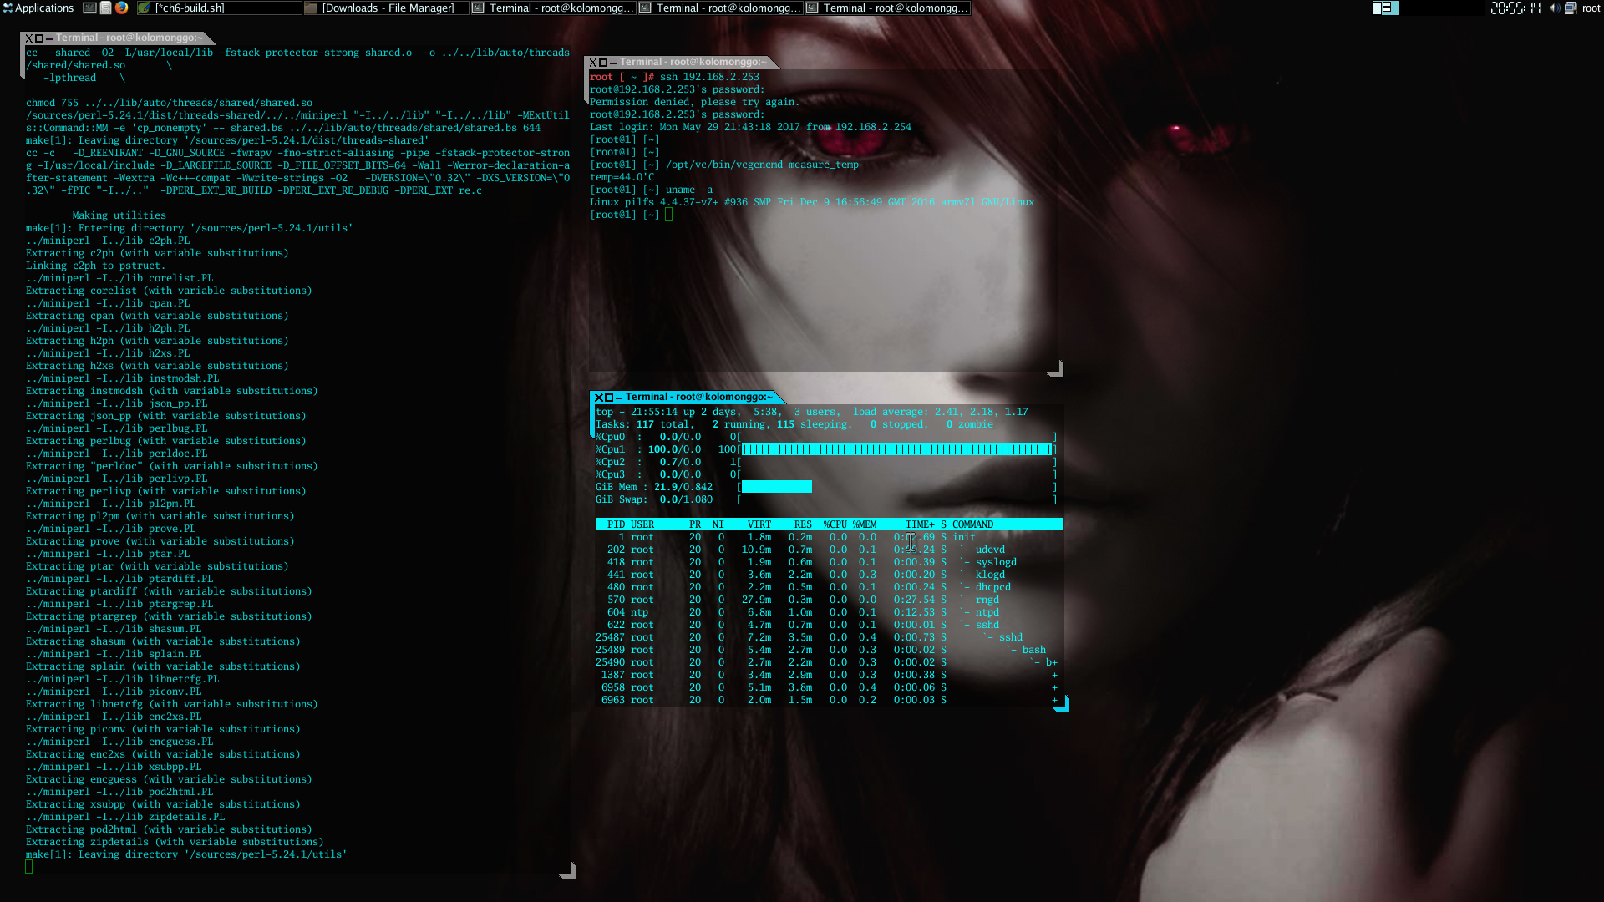Minimize the ssh terminal window
Image resolution: width=1604 pixels, height=902 pixels.
click(x=613, y=63)
